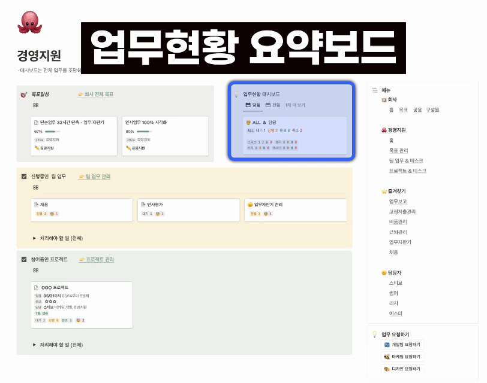
Task: Click the lightbulb icon beside 업무현황 대시보드
Action: point(236,95)
